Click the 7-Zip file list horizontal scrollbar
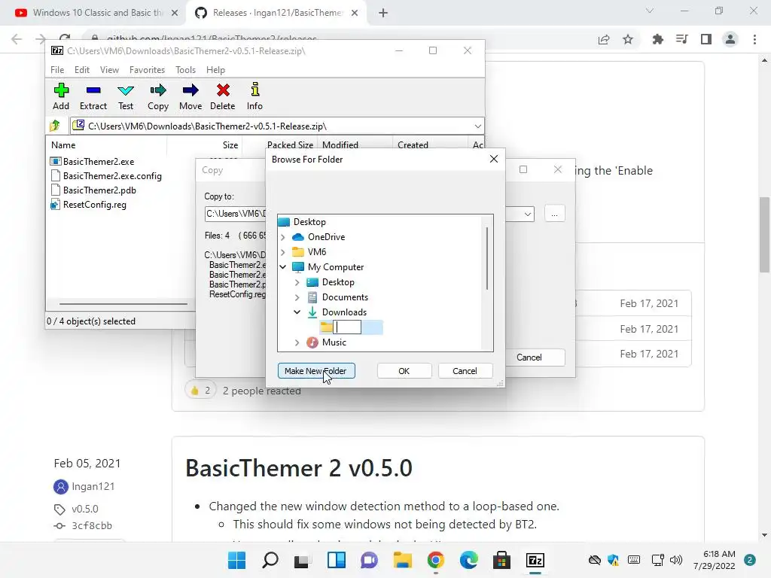Viewport: 771px width, 578px height. [x=123, y=304]
